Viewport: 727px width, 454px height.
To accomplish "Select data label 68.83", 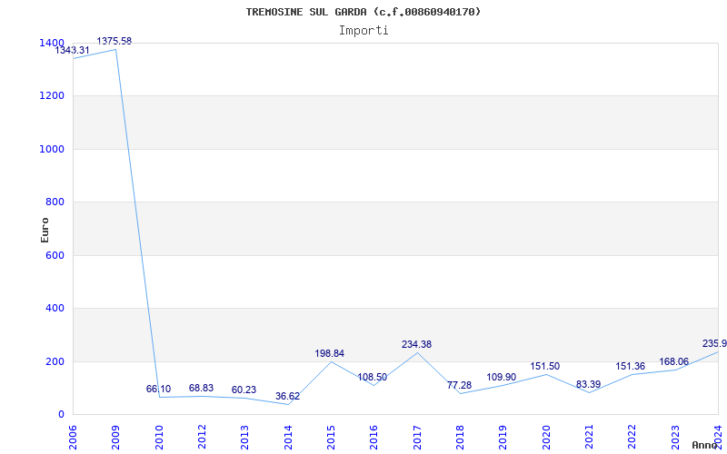I will [x=201, y=388].
